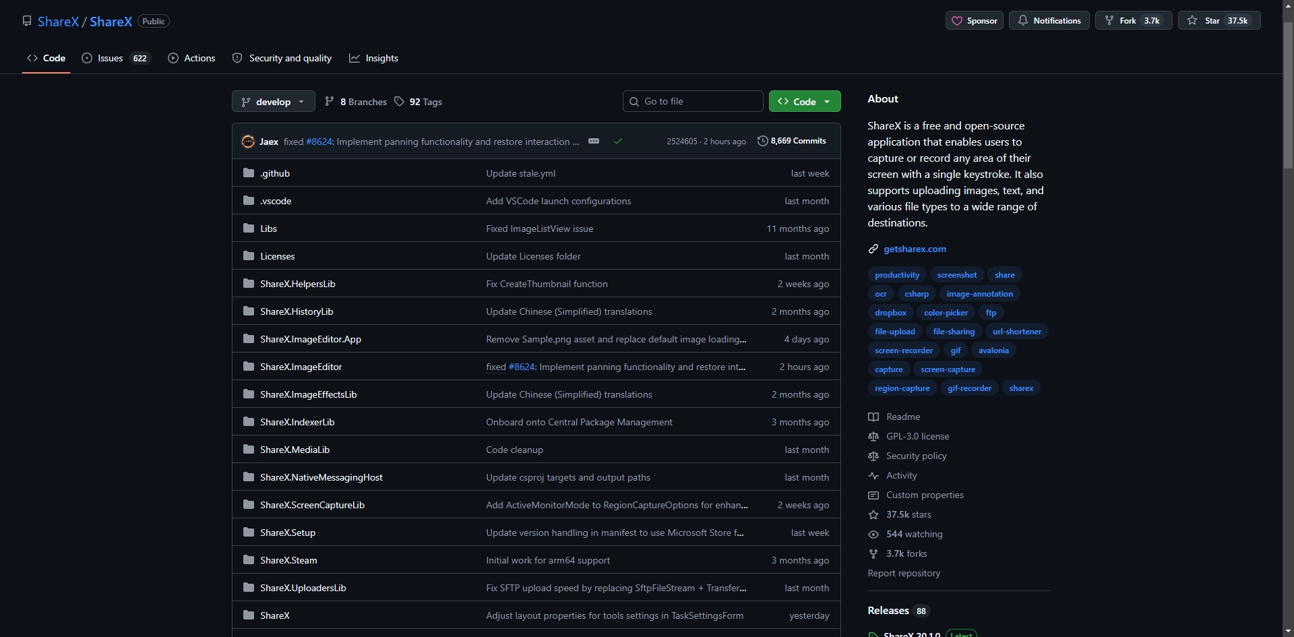1294x637 pixels.
Task: Click folder icon for ShareX.ScreenCaptureLib
Action: click(249, 505)
